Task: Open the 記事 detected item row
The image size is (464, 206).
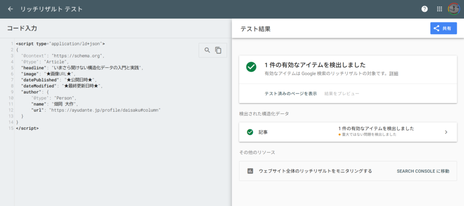Action: coord(348,132)
